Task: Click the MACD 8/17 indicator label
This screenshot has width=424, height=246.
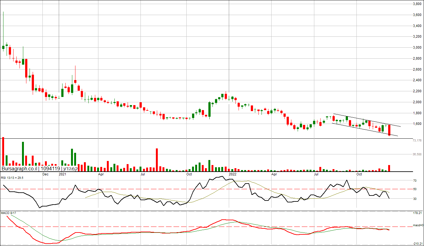Action: coord(8,213)
